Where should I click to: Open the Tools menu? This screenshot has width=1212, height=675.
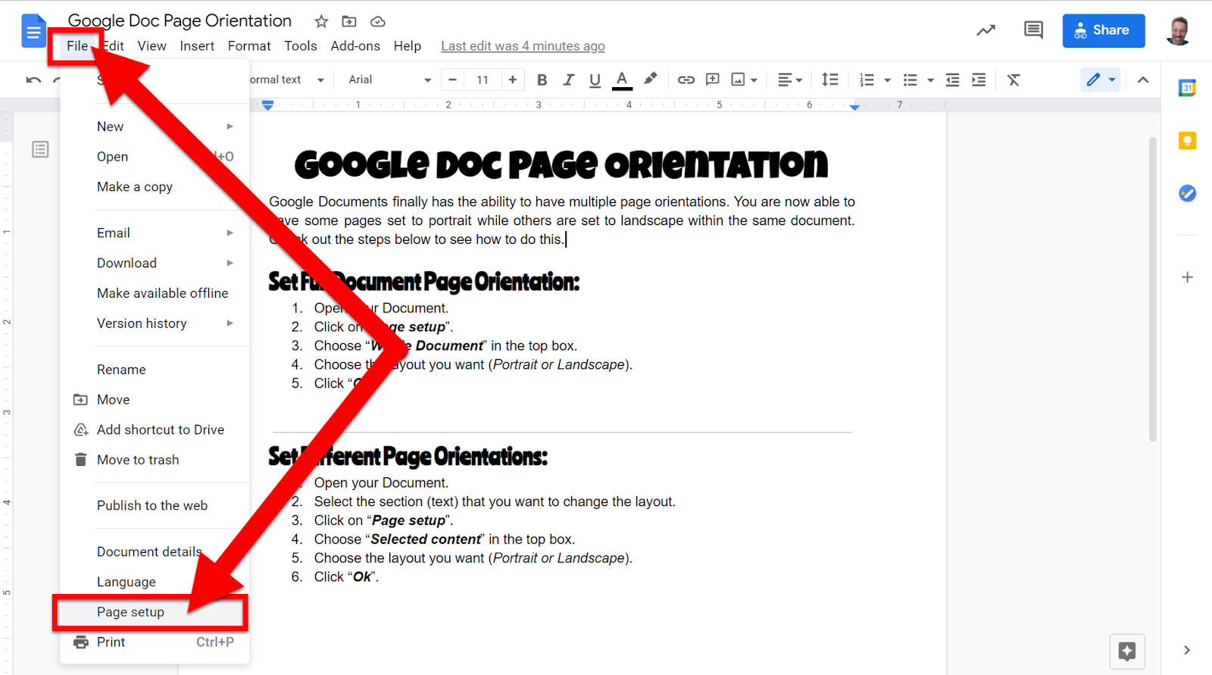click(301, 45)
